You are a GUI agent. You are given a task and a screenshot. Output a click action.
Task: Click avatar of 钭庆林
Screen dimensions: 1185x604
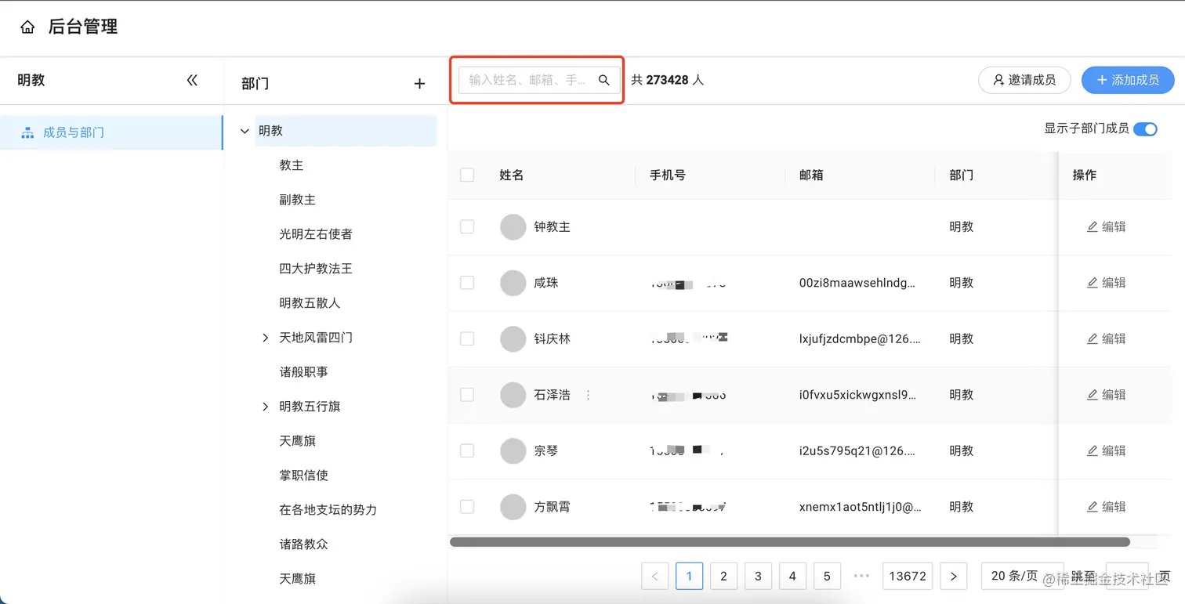pos(513,339)
